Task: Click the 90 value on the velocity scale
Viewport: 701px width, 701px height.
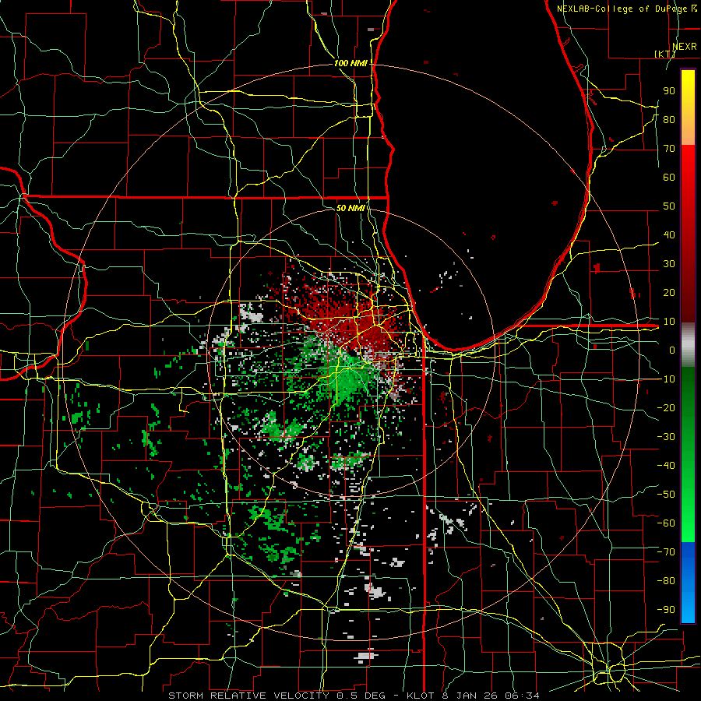Action: [669, 91]
